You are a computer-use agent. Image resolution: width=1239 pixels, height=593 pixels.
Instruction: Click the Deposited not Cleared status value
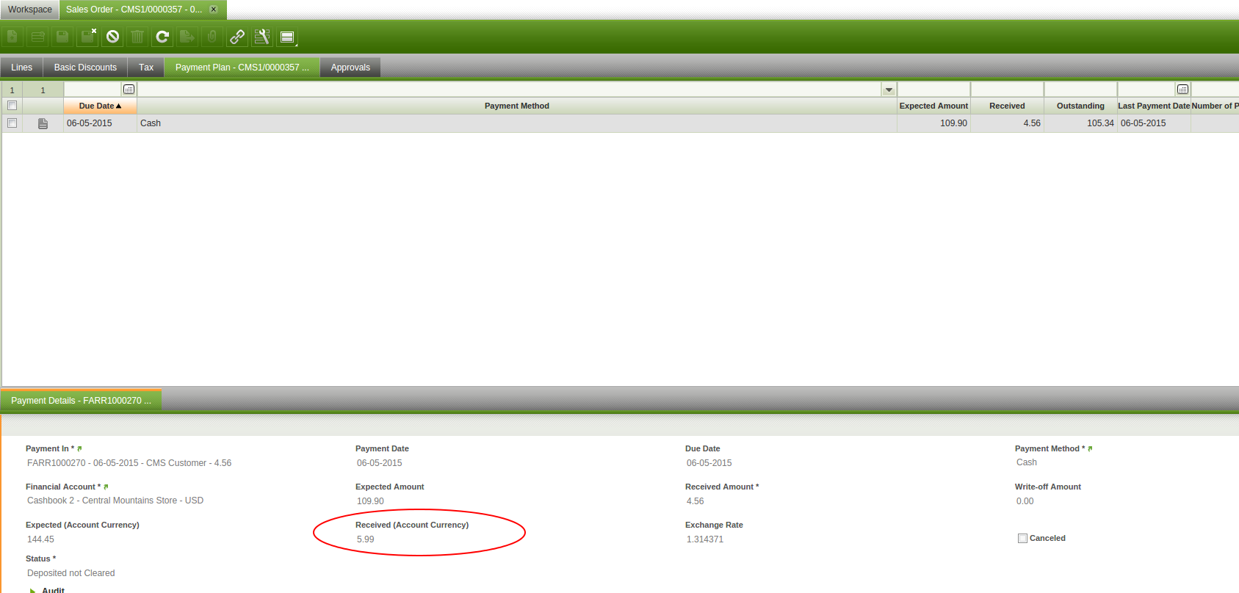[x=71, y=573]
